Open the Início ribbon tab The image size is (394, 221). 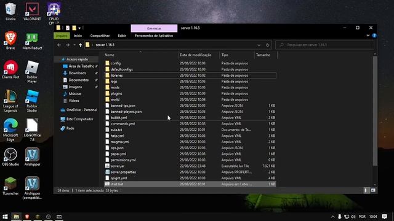pos(78,36)
